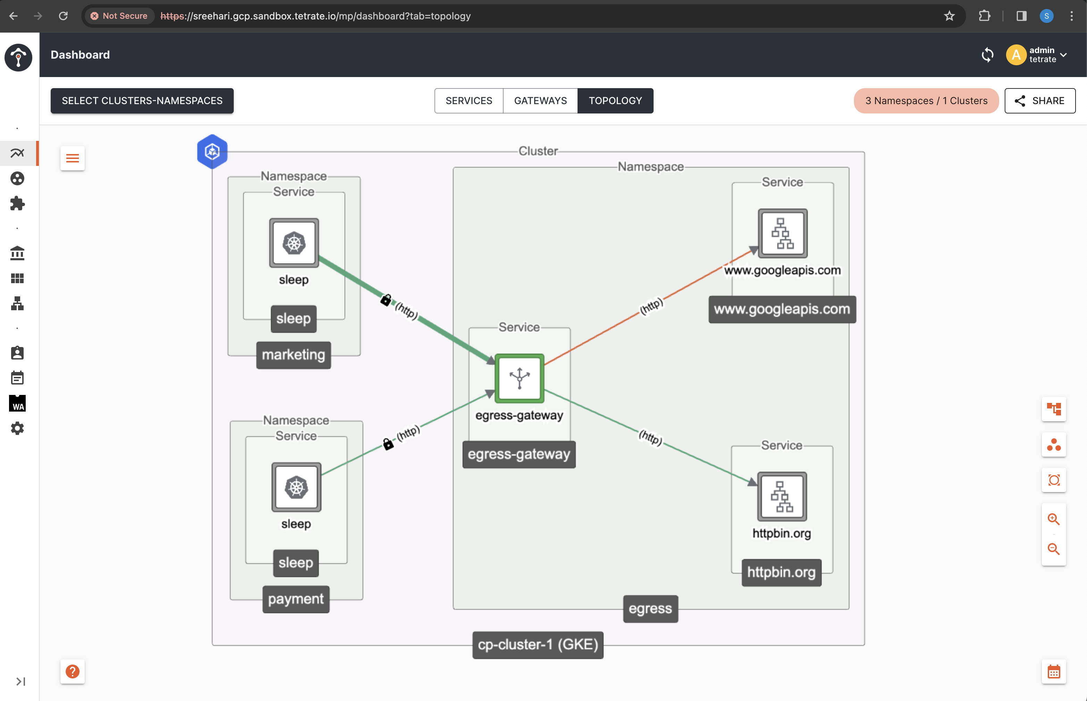Open the grid tiles sidebar icon
The height and width of the screenshot is (701, 1087).
[17, 278]
